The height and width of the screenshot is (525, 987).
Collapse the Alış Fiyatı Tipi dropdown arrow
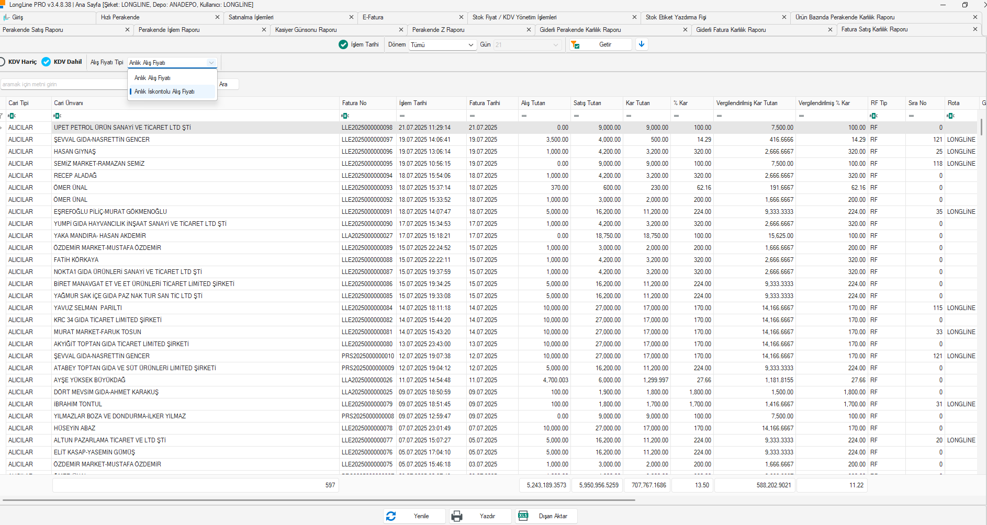tap(211, 63)
